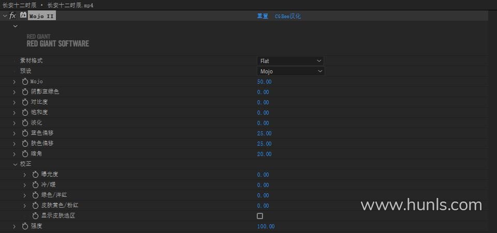This screenshot has height=233, width=497.
Task: Click the preset icon beside Mojo II
Action: [x=23, y=15]
